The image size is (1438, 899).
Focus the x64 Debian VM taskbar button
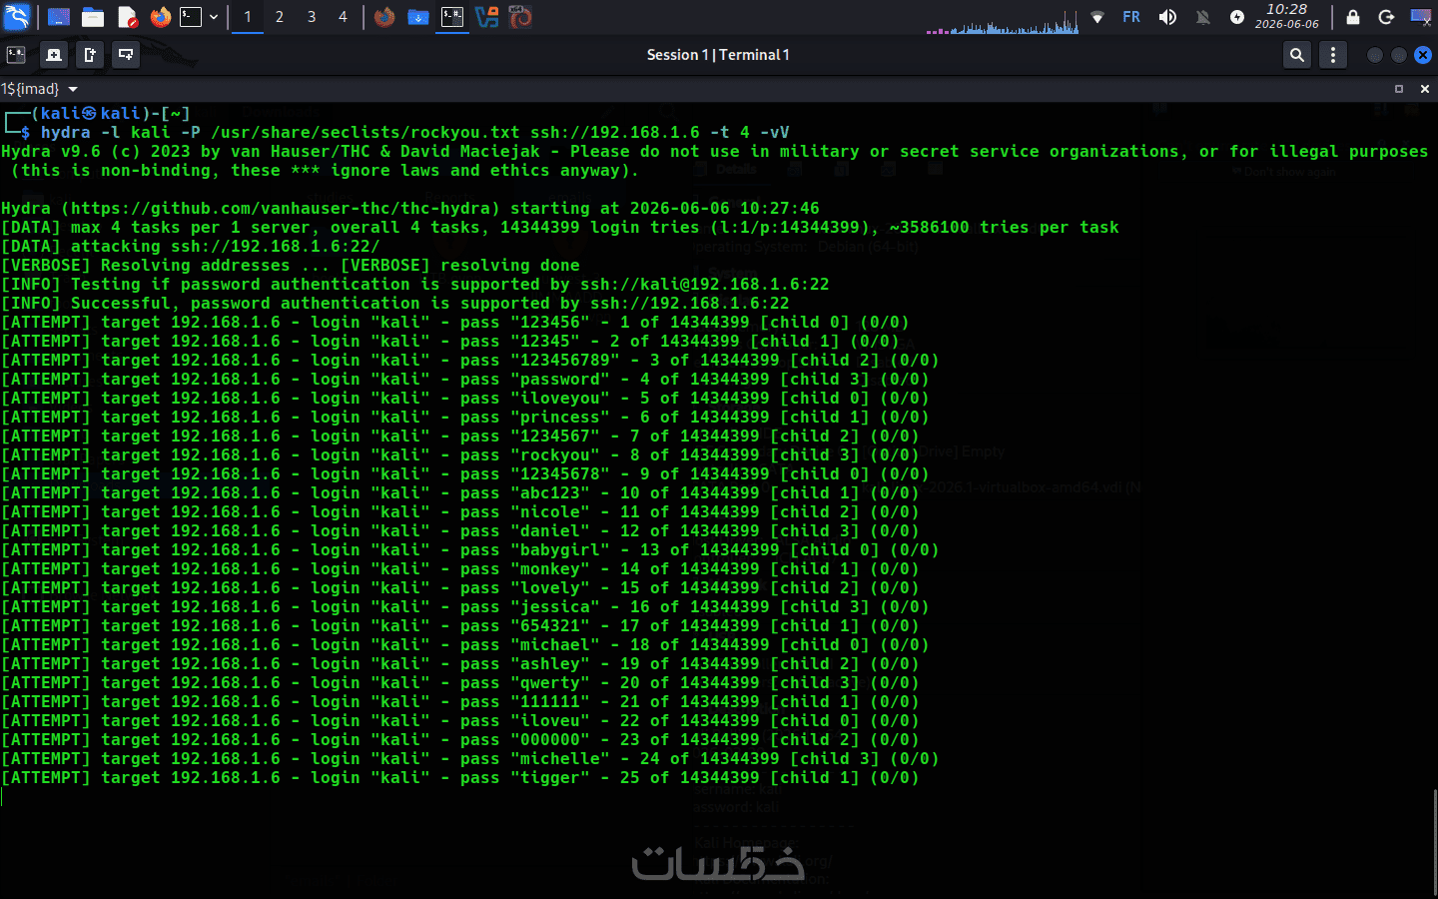pyautogui.click(x=520, y=17)
